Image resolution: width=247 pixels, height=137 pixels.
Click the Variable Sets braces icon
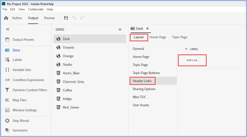click(x=7, y=70)
